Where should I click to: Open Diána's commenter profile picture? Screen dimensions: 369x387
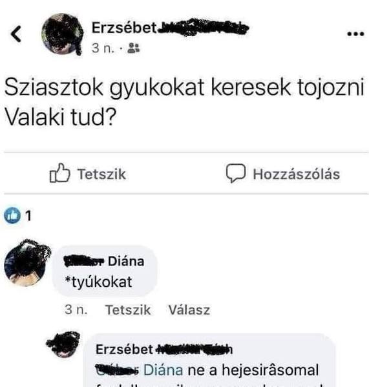pyautogui.click(x=27, y=263)
